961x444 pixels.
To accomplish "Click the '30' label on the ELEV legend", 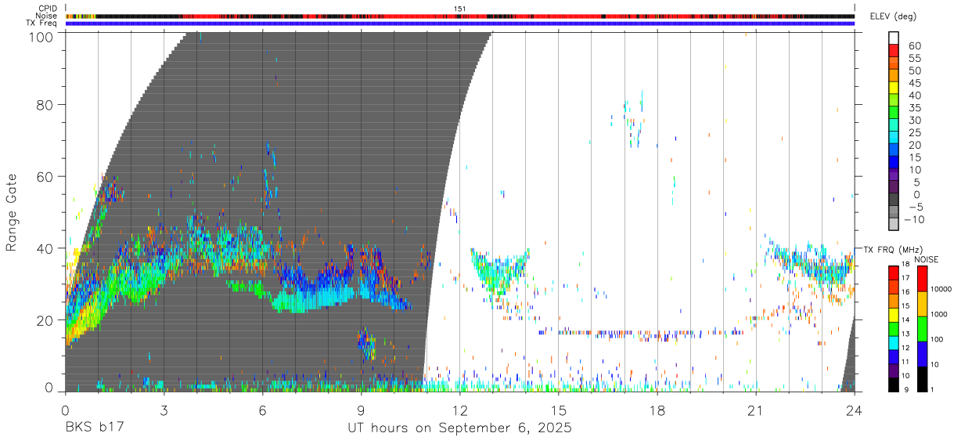I will pos(913,121).
